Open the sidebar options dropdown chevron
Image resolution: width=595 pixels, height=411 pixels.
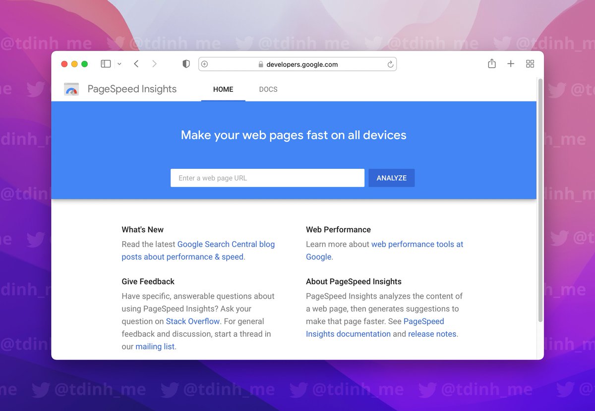coord(119,64)
